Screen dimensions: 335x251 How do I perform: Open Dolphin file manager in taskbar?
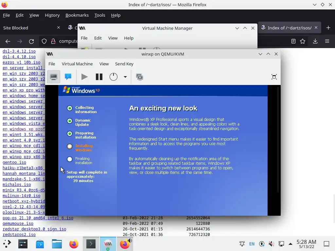pyautogui.click(x=57, y=244)
